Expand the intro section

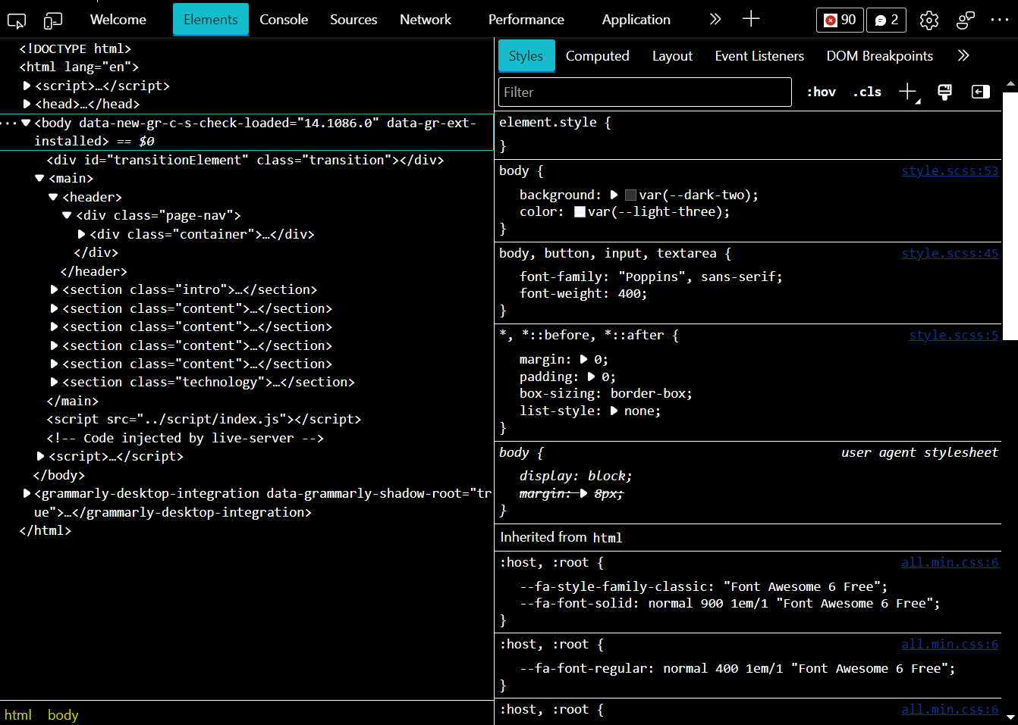[x=55, y=290]
